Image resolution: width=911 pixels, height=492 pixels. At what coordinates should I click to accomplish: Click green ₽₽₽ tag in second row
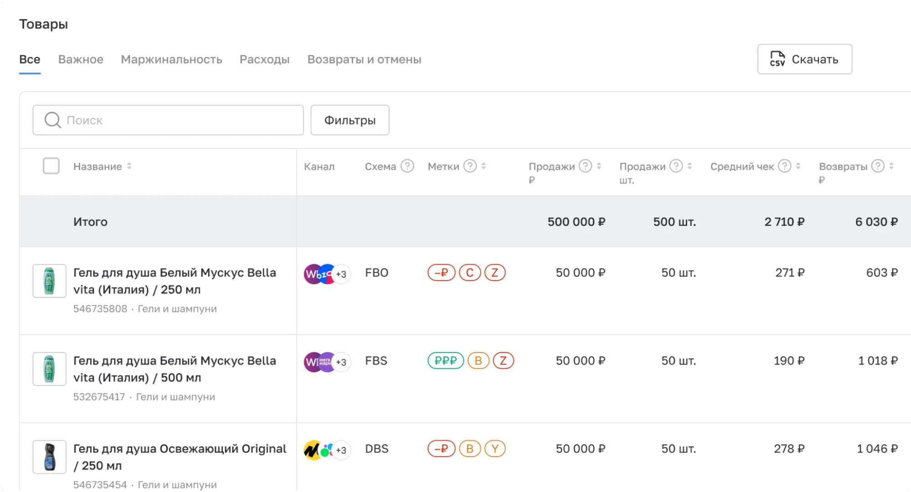[445, 361]
